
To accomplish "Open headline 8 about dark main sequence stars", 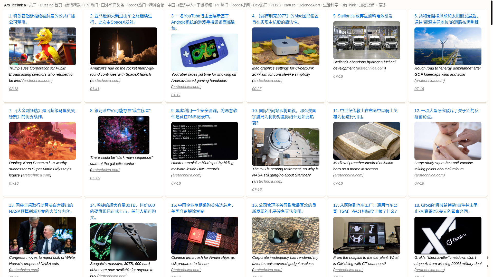I will (x=120, y=111).
